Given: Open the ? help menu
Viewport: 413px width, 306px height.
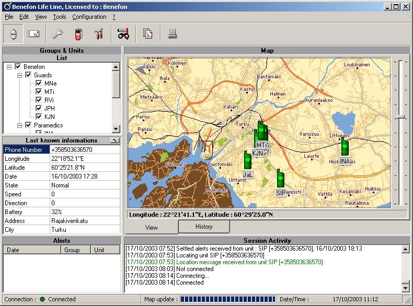Looking at the screenshot, I should [114, 17].
